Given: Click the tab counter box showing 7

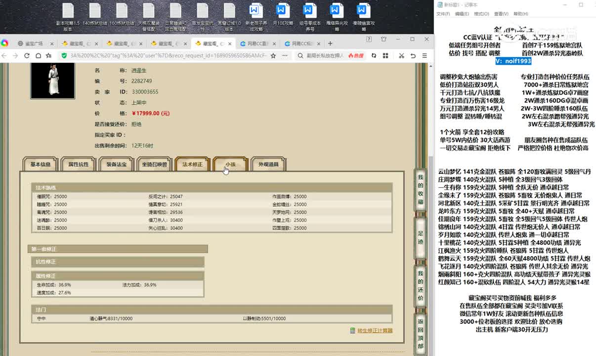Looking at the screenshot, I should [x=369, y=40].
